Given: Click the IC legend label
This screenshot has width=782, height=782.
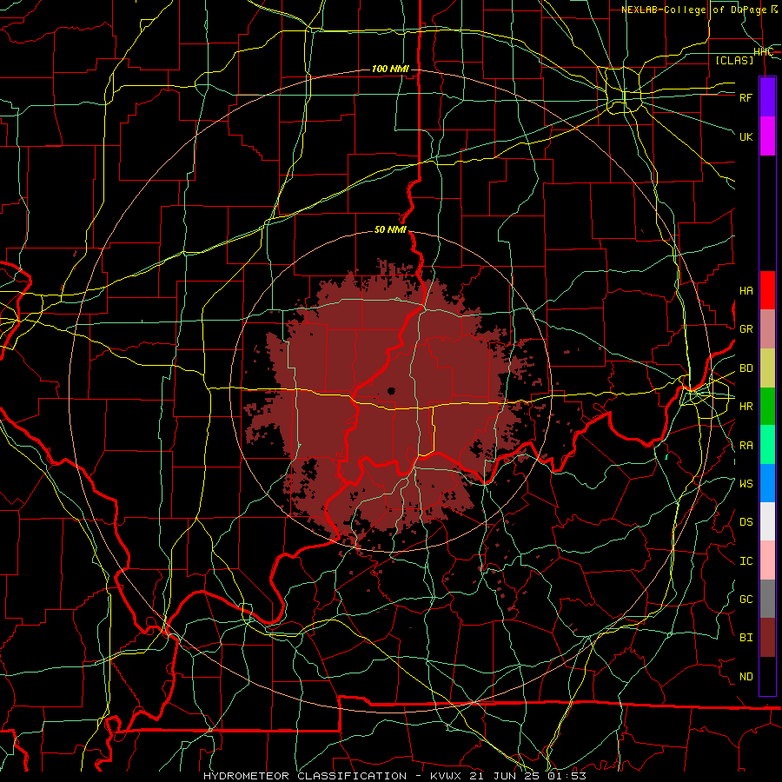Looking at the screenshot, I should [x=746, y=561].
